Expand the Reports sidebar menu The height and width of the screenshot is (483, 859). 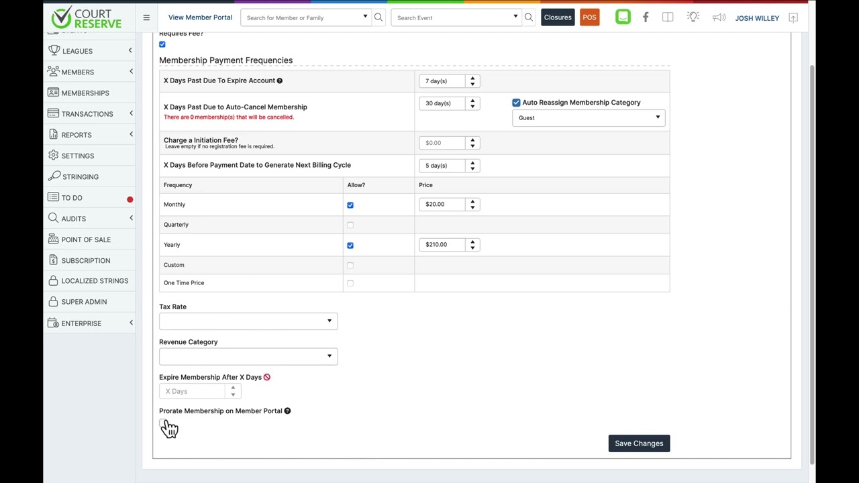coord(77,135)
